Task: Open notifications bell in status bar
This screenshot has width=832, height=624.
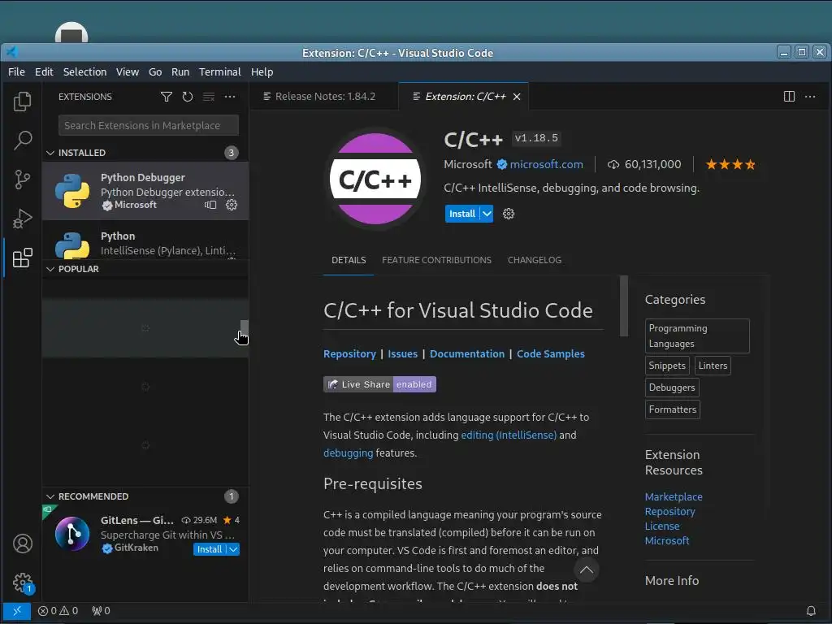Action: (x=811, y=611)
